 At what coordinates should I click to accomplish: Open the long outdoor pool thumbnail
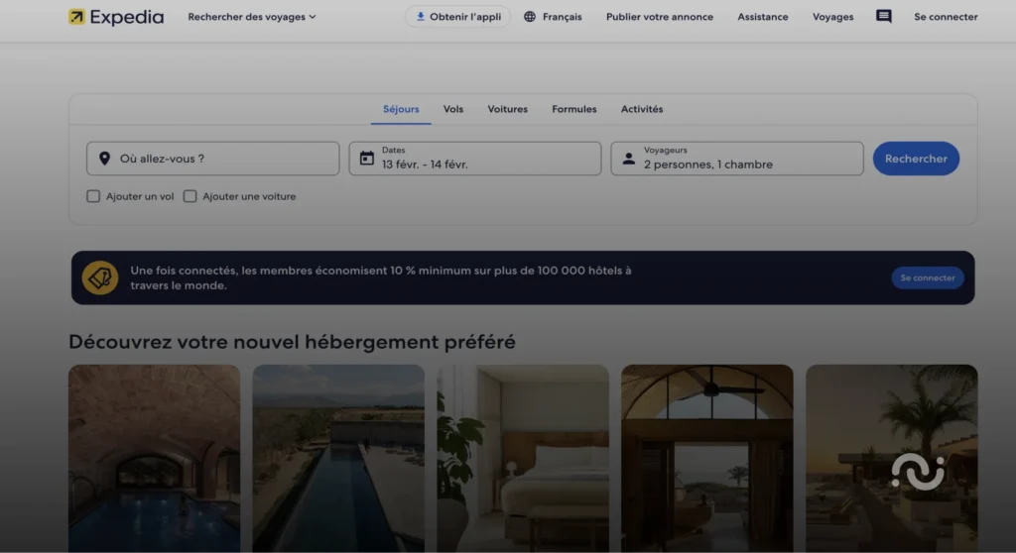[338, 459]
